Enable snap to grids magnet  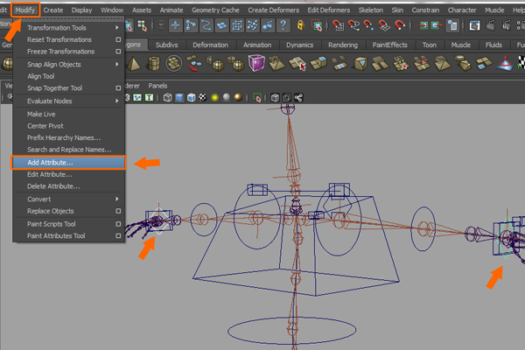pyautogui.click(x=338, y=25)
